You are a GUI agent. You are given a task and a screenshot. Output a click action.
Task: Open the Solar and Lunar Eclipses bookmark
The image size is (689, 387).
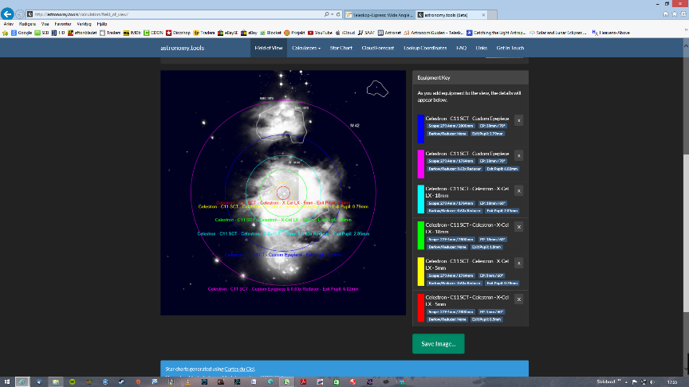[x=558, y=33]
